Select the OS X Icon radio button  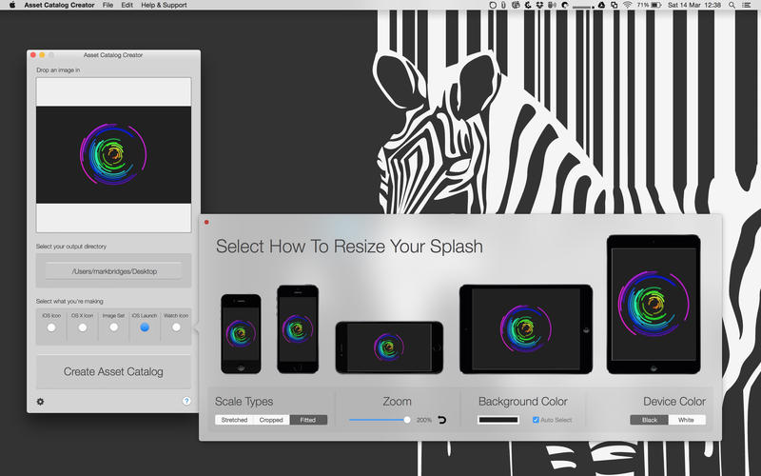coord(83,327)
